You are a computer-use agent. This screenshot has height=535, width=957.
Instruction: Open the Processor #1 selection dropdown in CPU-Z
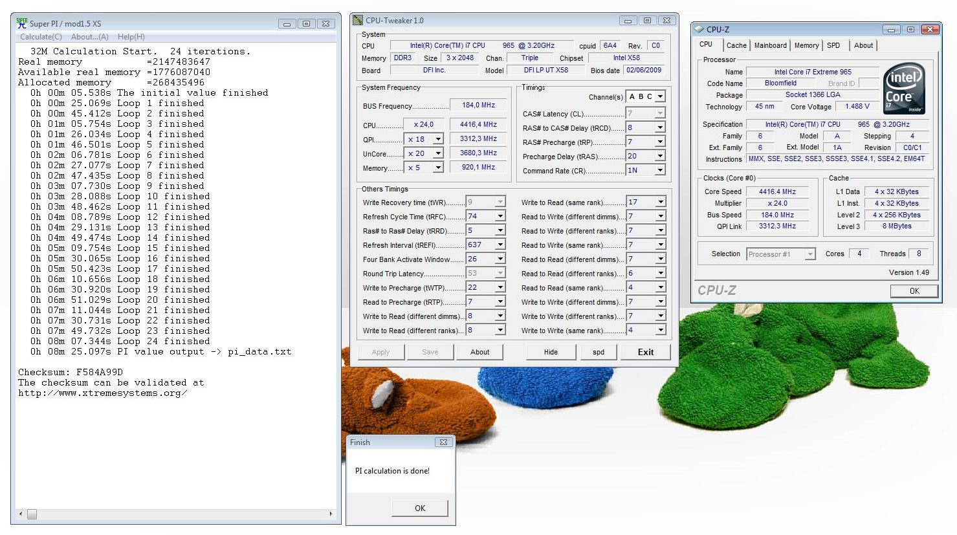(x=810, y=254)
